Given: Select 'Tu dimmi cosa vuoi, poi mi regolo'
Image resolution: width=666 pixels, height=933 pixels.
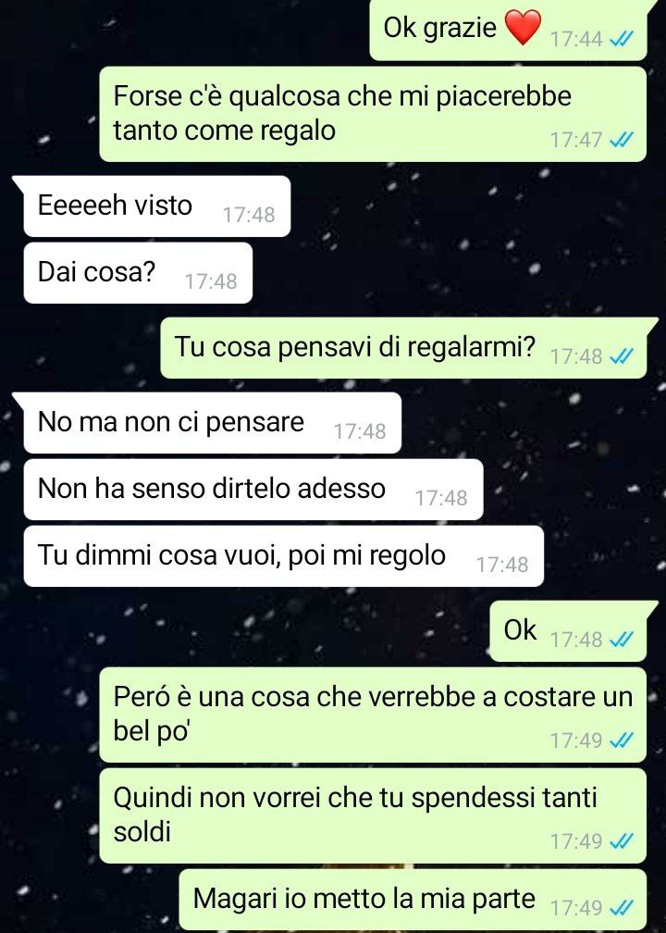Looking at the screenshot, I should tap(284, 556).
